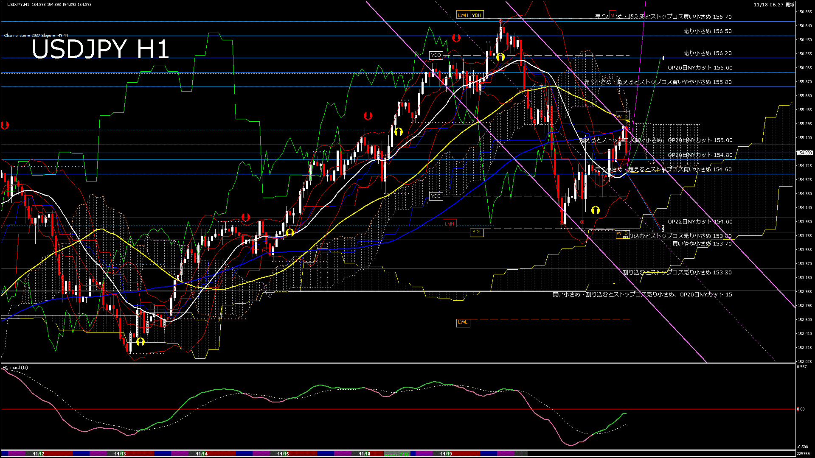This screenshot has height=458, width=815.
Task: Click the yellow YDL label box
Action: (x=477, y=232)
